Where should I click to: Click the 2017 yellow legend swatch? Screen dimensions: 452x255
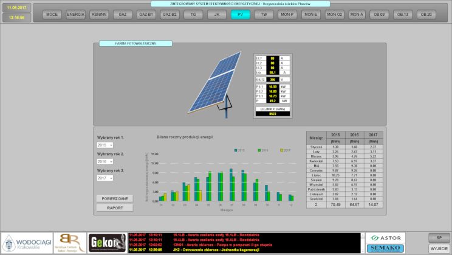[x=281, y=149]
